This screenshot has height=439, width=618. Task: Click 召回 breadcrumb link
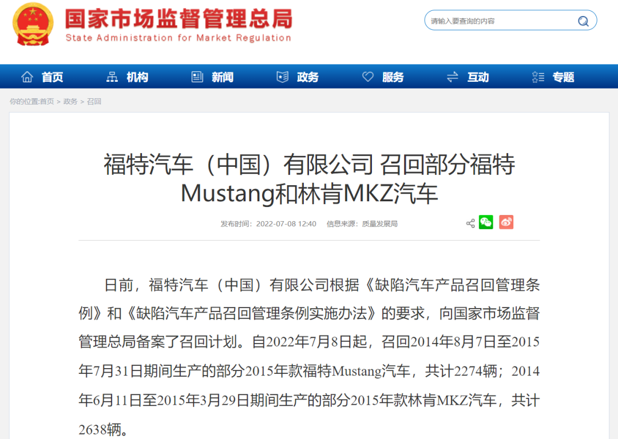click(94, 102)
